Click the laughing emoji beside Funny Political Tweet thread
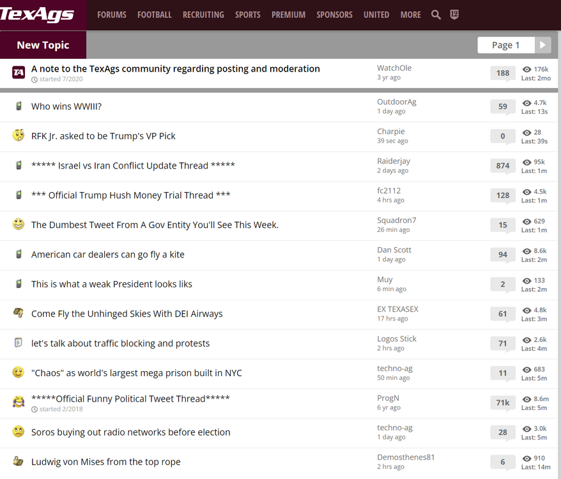This screenshot has width=561, height=479. pyautogui.click(x=19, y=402)
